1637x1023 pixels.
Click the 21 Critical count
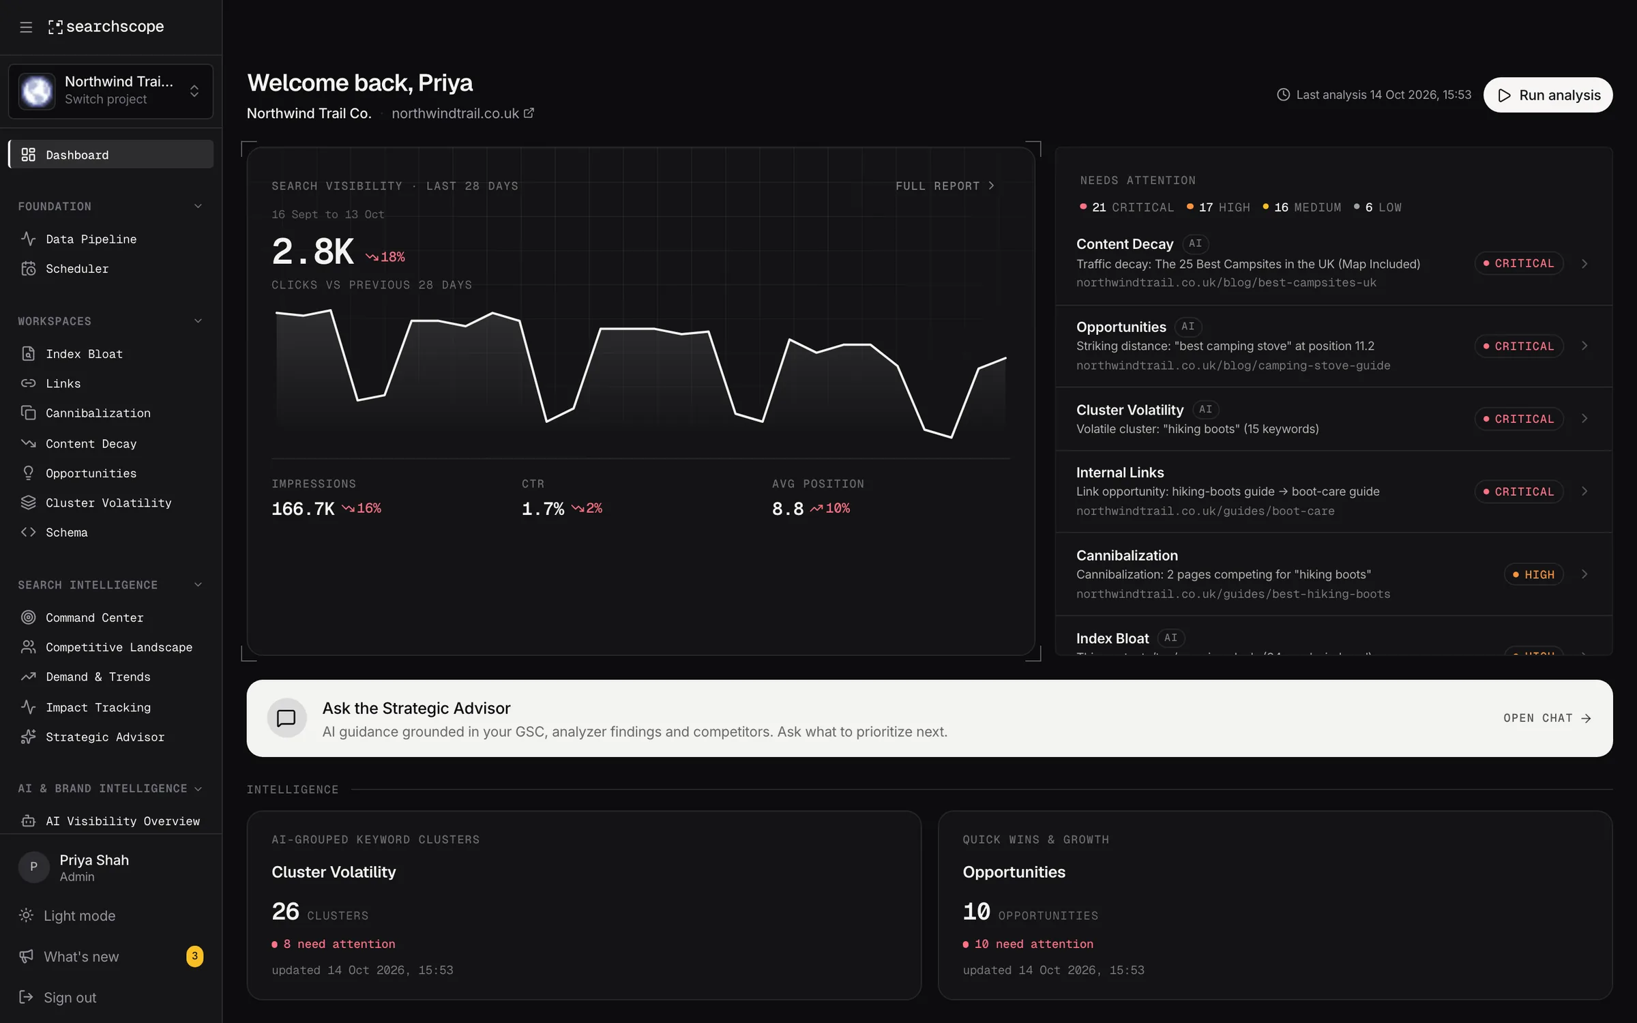[x=1127, y=207]
